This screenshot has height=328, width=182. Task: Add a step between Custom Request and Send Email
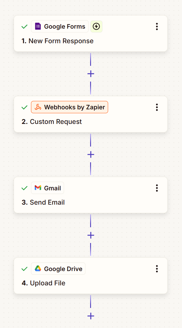[90, 154]
